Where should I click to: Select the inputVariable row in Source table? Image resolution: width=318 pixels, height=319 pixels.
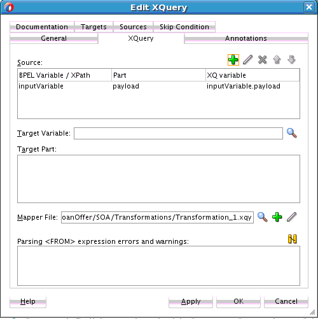(x=158, y=86)
